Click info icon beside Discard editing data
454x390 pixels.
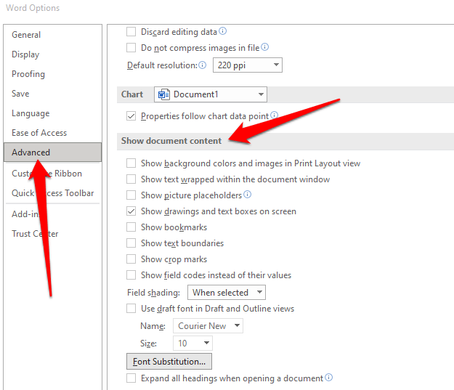(223, 31)
